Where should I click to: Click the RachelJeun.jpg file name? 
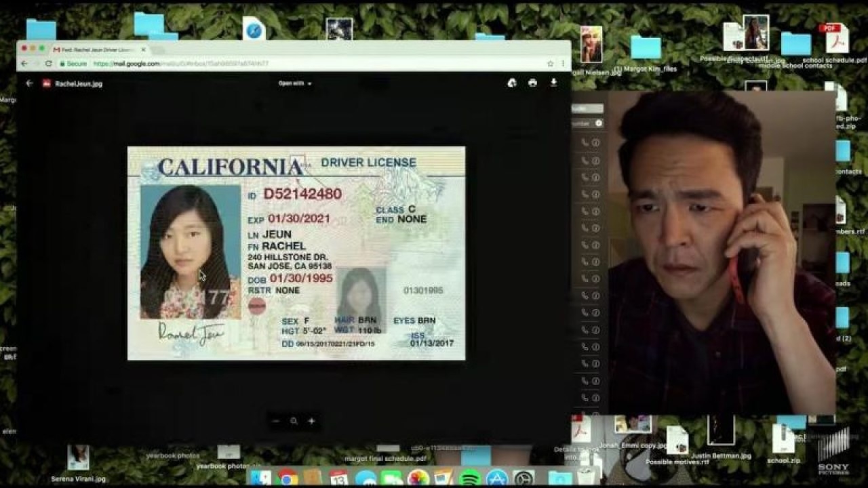click(79, 84)
